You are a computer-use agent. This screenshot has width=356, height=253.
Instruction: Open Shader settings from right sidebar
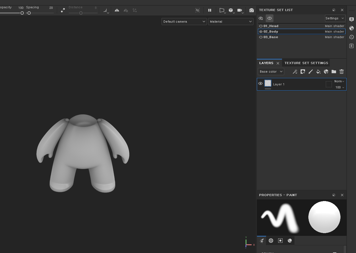click(x=352, y=28)
